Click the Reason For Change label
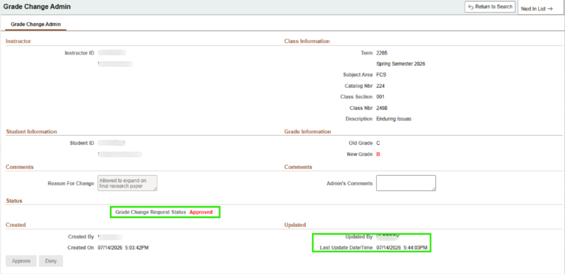The height and width of the screenshot is (274, 565). [71, 184]
